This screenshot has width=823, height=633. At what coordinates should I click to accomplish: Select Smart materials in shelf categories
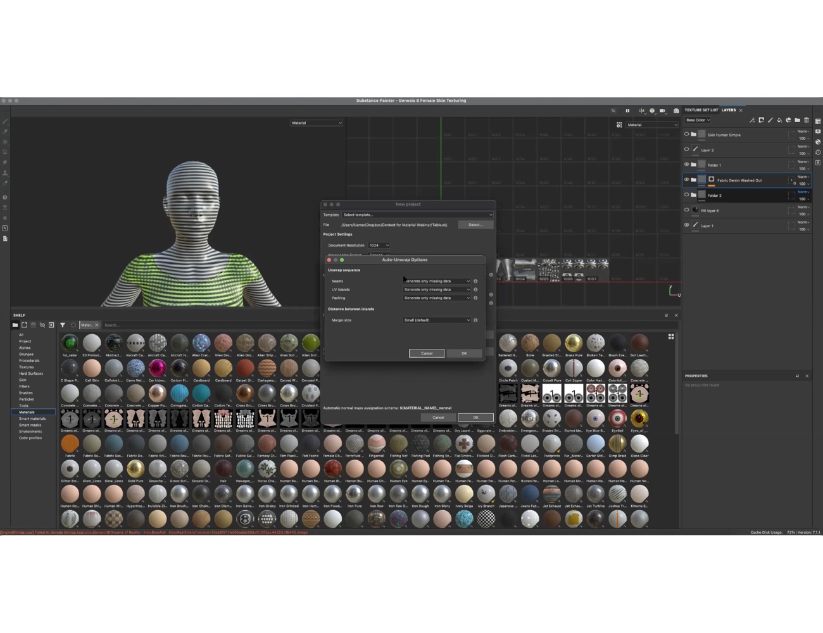point(32,418)
